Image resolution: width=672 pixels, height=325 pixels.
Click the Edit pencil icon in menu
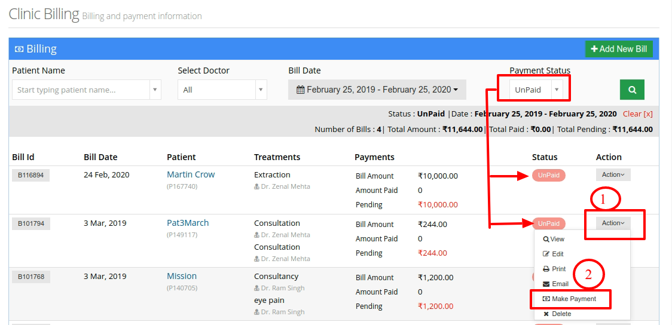click(546, 254)
